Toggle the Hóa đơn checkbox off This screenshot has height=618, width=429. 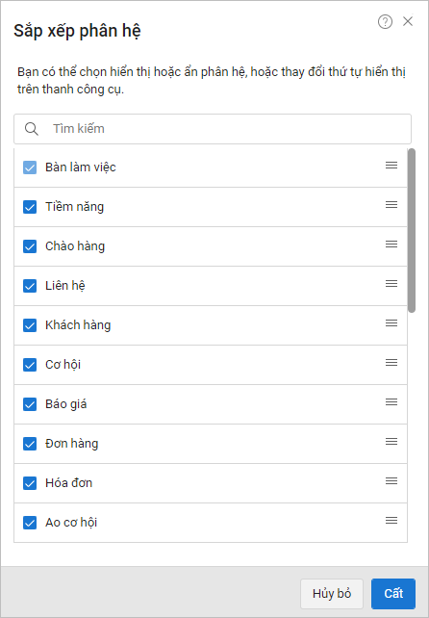(x=30, y=483)
